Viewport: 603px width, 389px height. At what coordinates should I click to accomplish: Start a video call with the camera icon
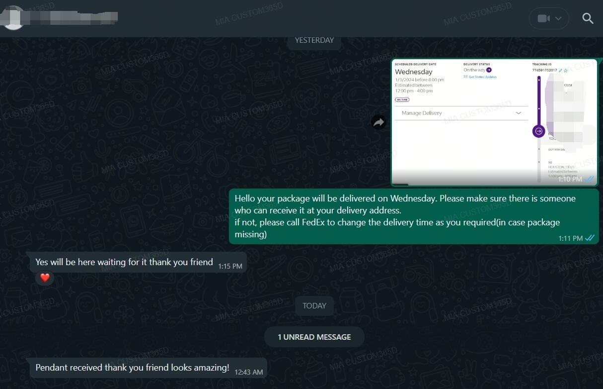543,18
